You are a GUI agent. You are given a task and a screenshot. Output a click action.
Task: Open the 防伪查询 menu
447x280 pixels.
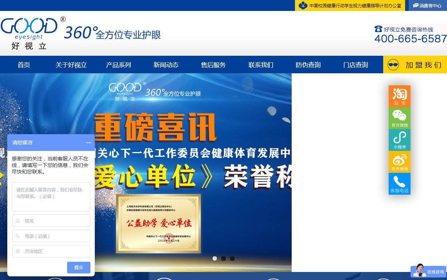308,65
